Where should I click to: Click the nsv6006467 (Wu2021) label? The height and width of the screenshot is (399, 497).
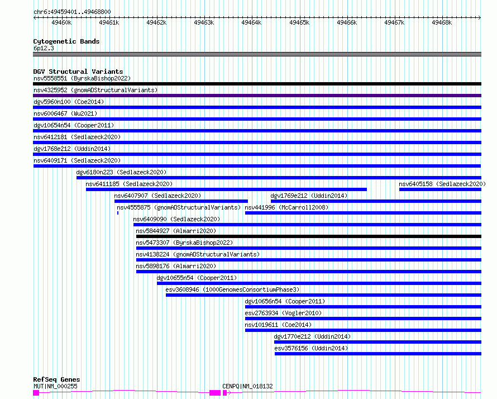65,113
